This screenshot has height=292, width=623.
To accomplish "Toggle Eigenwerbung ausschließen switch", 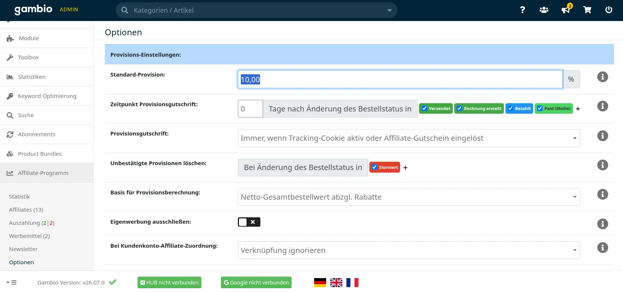I will click(x=249, y=222).
